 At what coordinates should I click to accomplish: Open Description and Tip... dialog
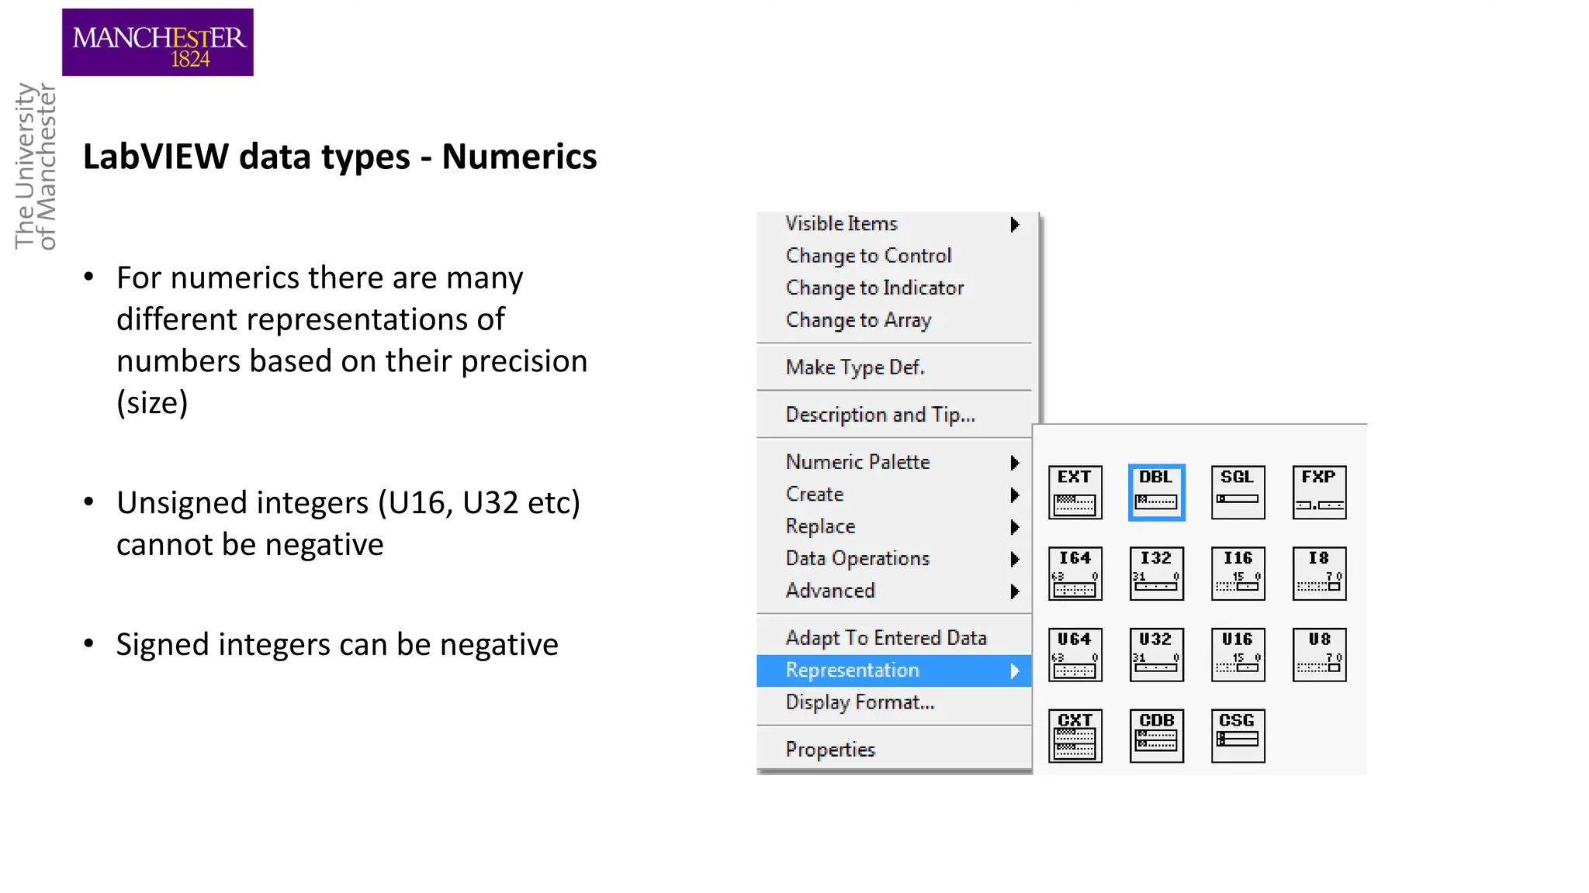pyautogui.click(x=895, y=415)
